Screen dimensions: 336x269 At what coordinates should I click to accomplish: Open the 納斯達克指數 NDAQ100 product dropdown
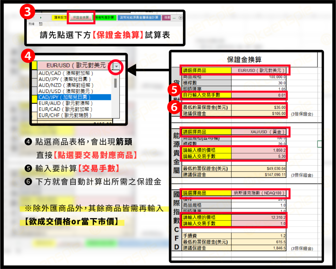click(259, 193)
